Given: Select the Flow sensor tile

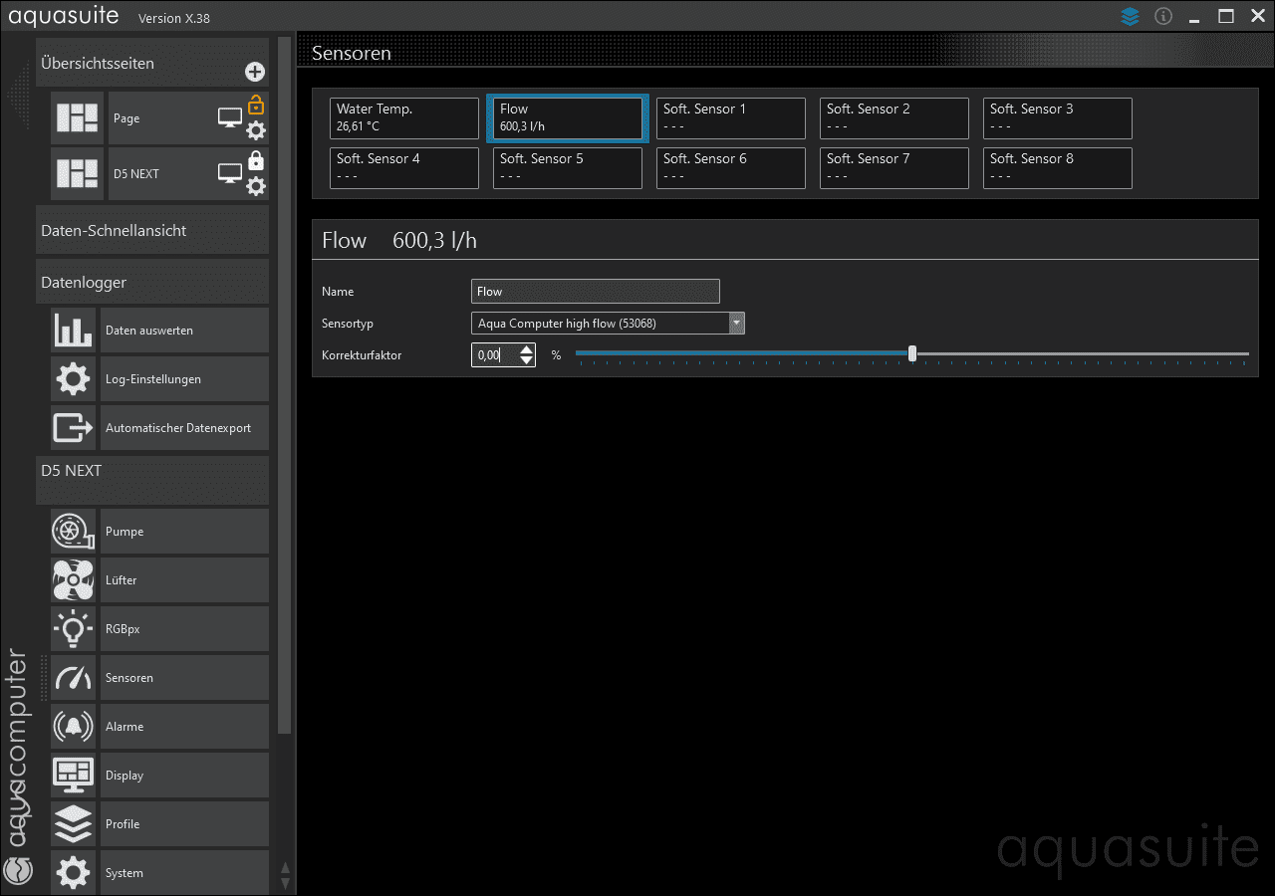Looking at the screenshot, I should [x=568, y=118].
